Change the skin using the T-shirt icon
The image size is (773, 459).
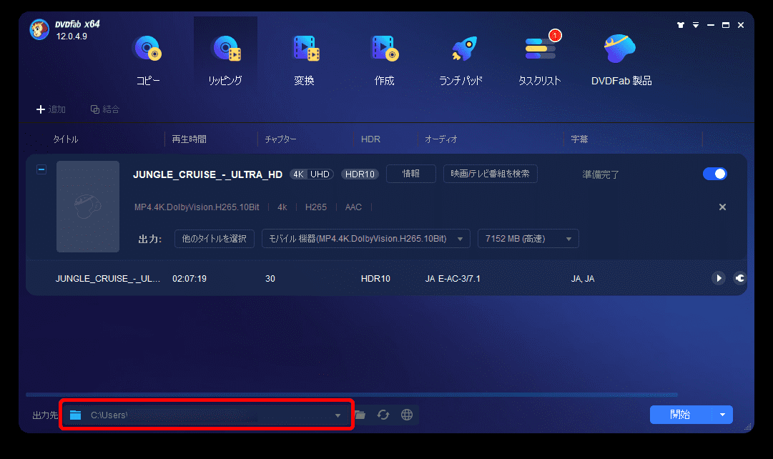[680, 24]
